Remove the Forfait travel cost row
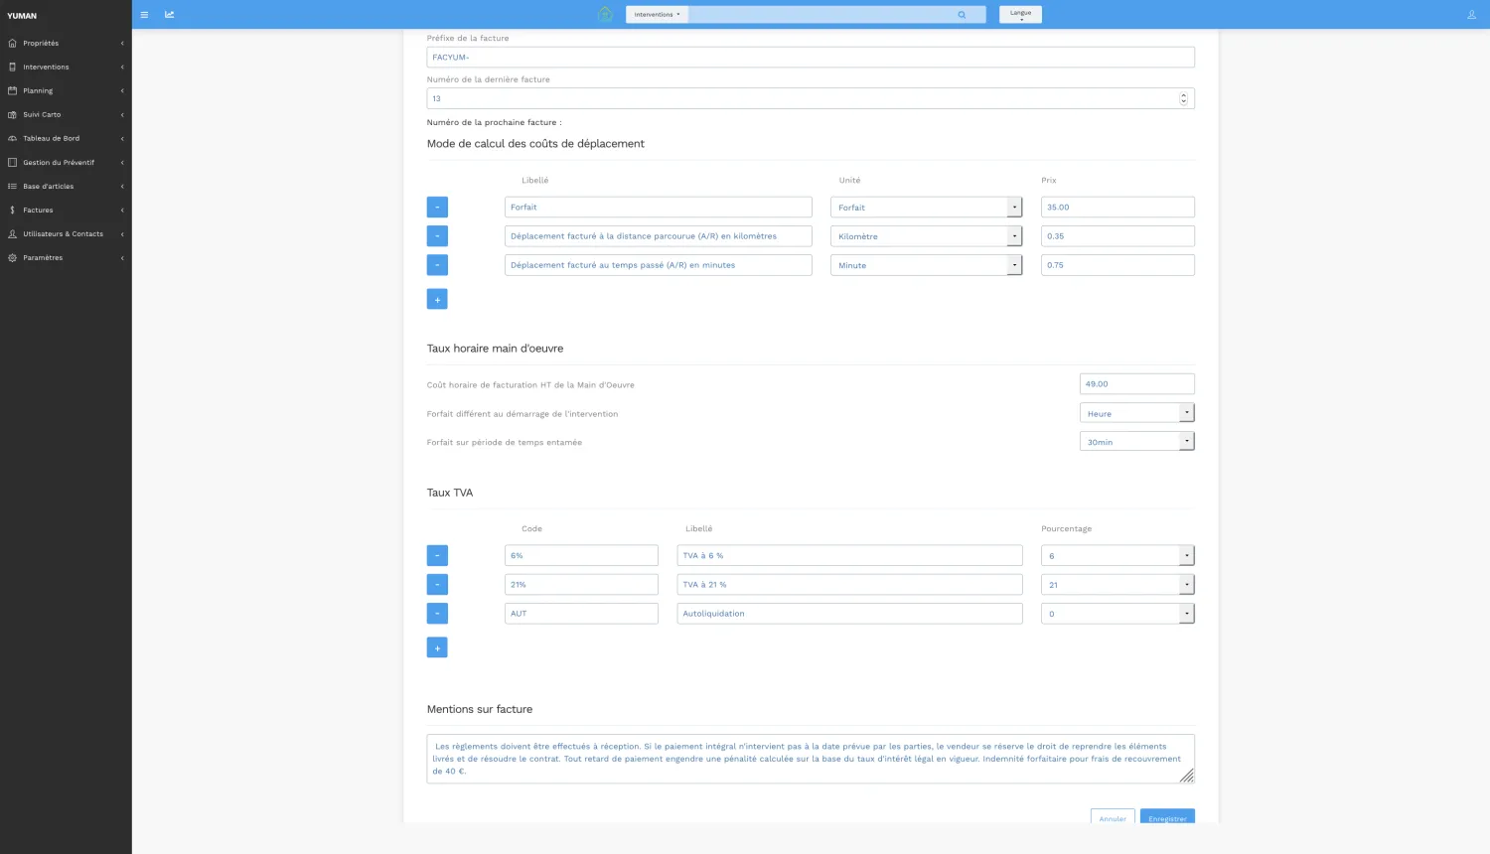This screenshot has height=854, width=1490. coord(437,208)
